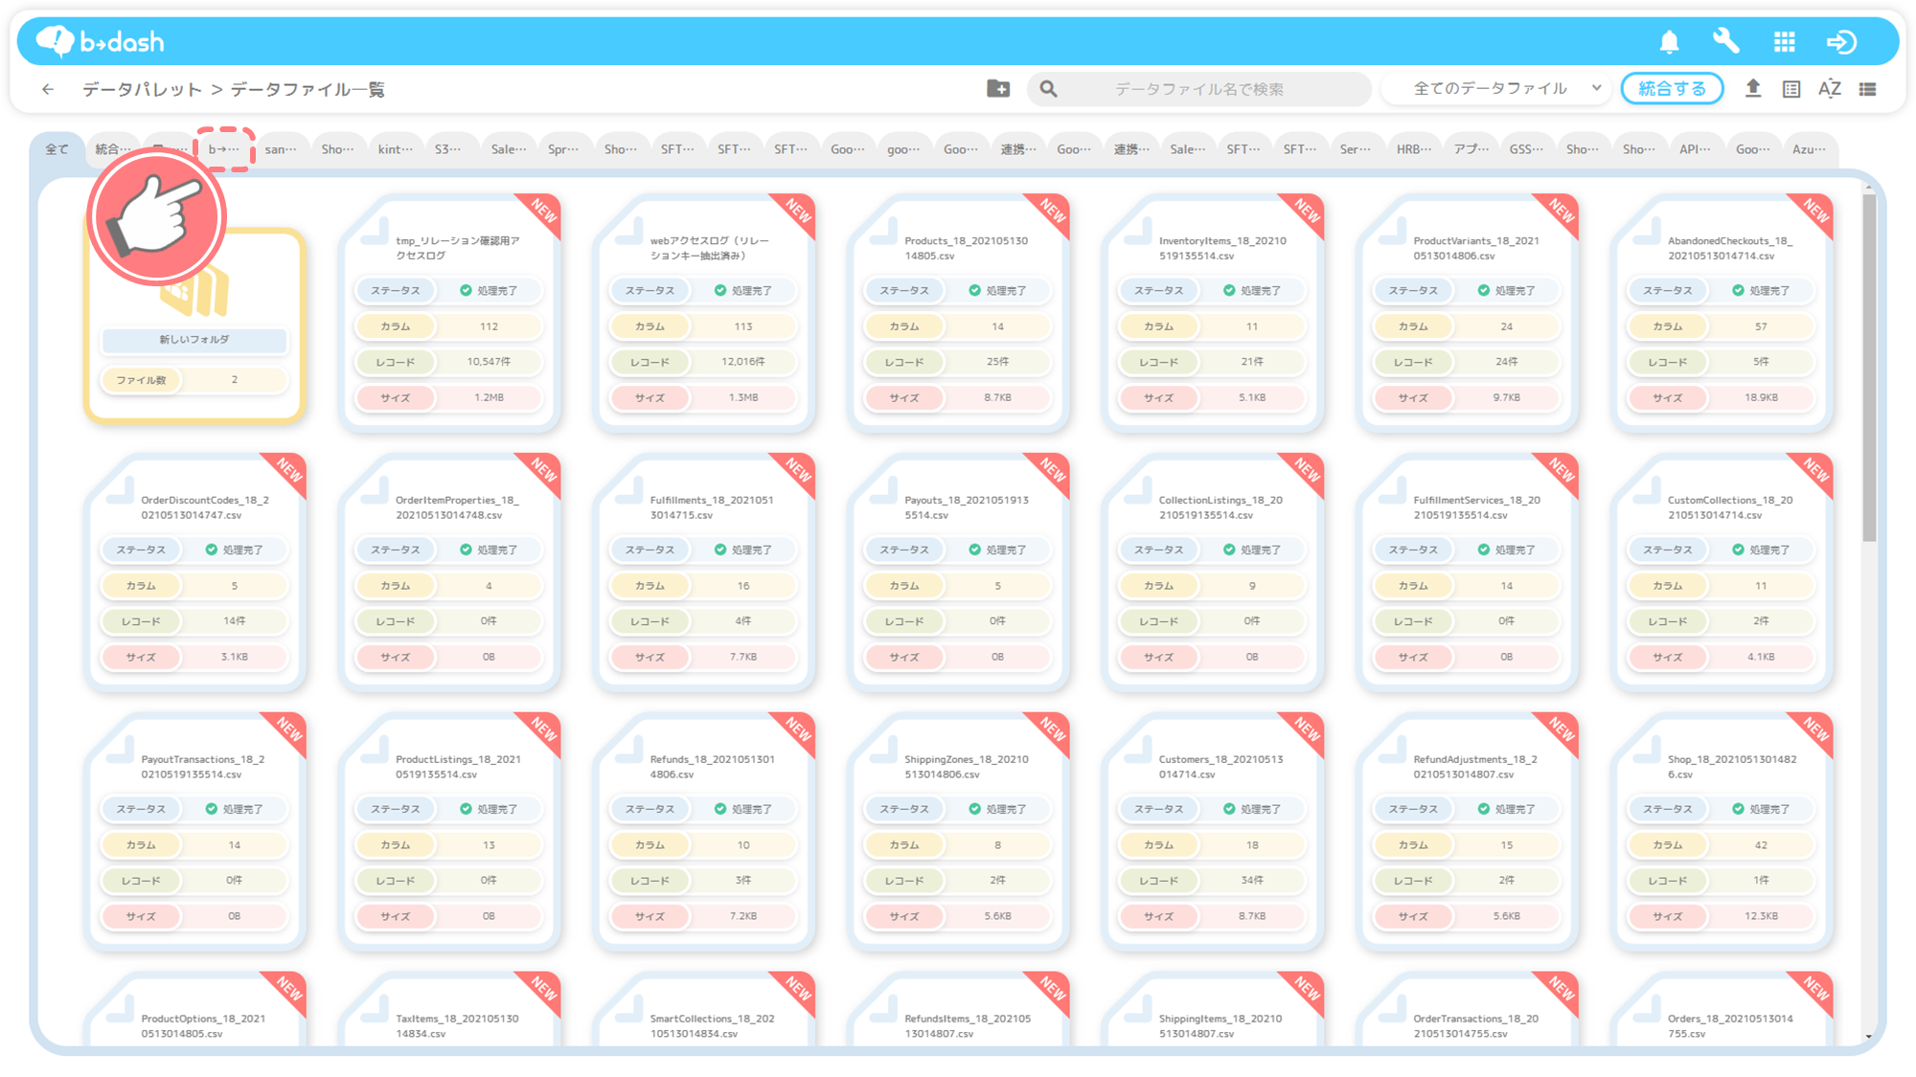Click データパレット breadcrumb link
This screenshot has width=1916, height=1077.
pos(143,89)
